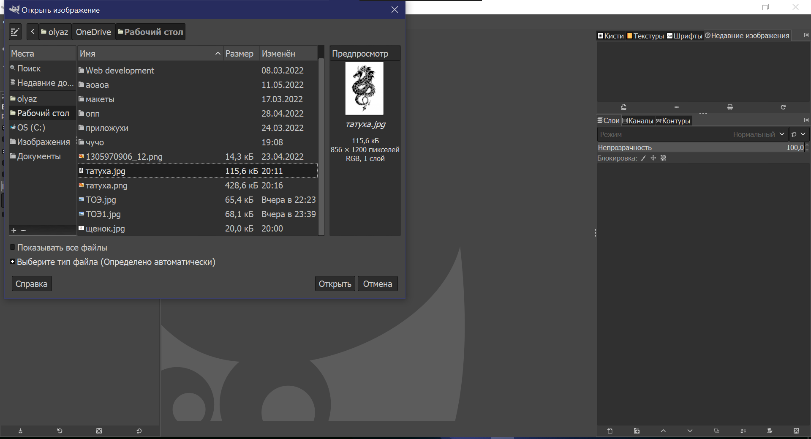Select file '1305970906_12.png' in the list
This screenshot has height=439, width=811.
pos(197,157)
